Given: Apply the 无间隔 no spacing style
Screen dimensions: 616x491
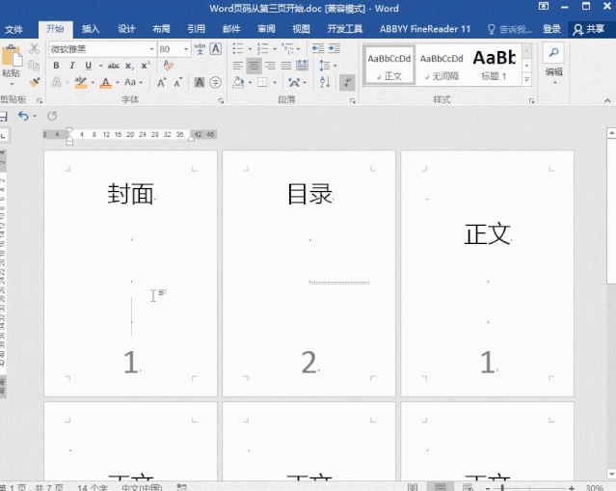Looking at the screenshot, I should pyautogui.click(x=442, y=66).
